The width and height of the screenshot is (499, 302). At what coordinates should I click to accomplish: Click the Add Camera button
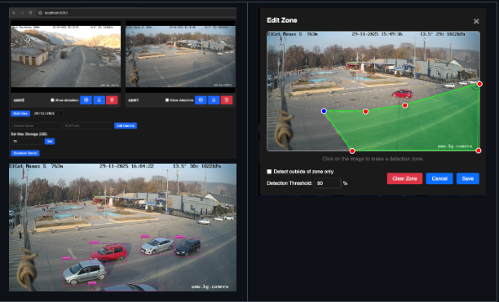click(x=126, y=125)
